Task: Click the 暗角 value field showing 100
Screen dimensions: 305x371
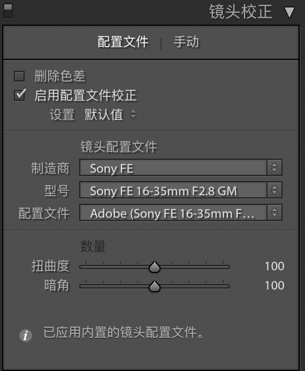Action: pyautogui.click(x=274, y=285)
